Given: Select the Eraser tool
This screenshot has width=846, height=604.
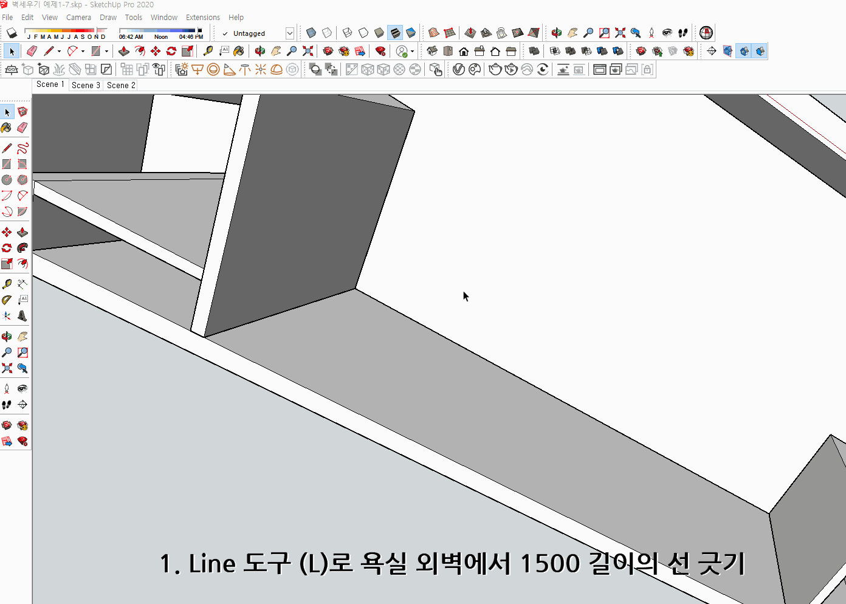Looking at the screenshot, I should pos(32,50).
